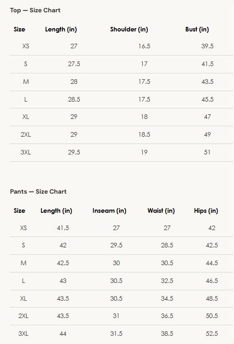Click the bust value 51 for 3XL
Screen dimensions: 234x344
click(207, 152)
